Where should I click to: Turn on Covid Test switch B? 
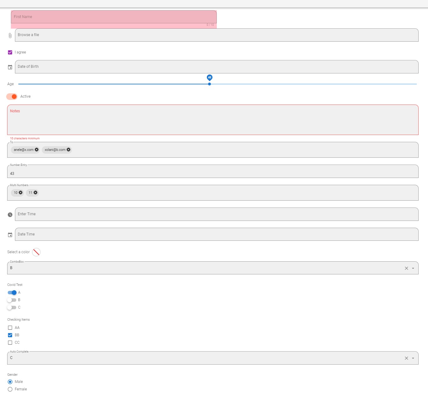[12, 300]
